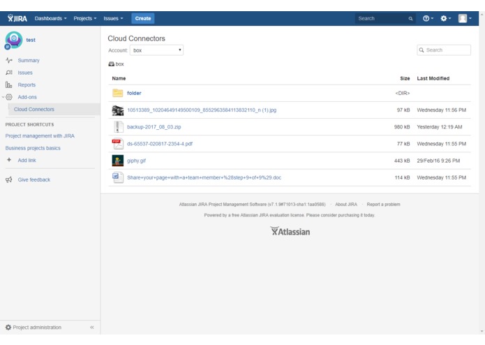The height and width of the screenshot is (345, 485).
Task: Open the test project link
Action: (x=31, y=40)
